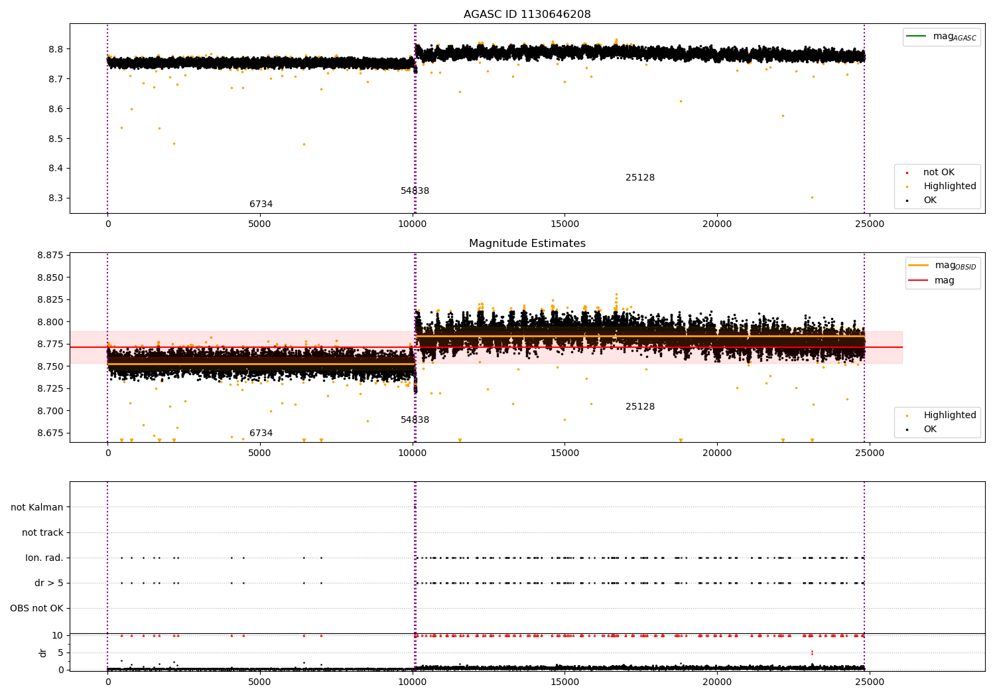Select Highlighted in top plot legend
995x697 pixels.
tap(950, 187)
